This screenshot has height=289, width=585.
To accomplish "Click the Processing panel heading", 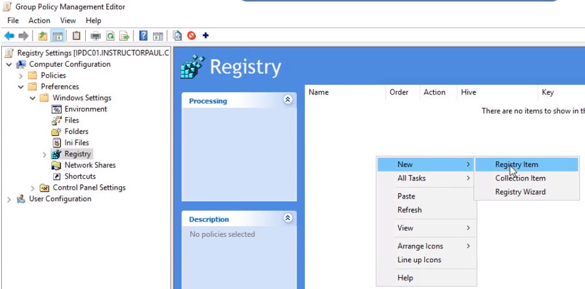I will coord(208,101).
